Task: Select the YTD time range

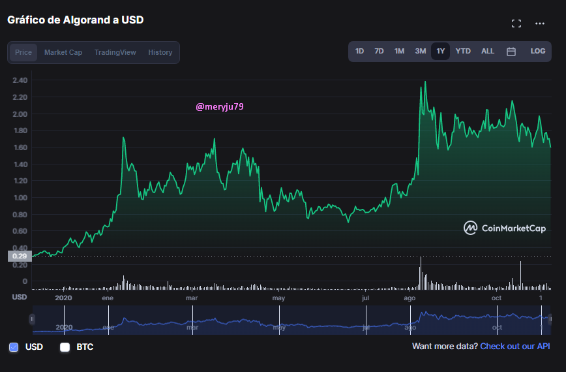Action: (463, 52)
